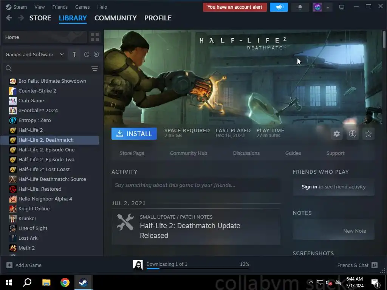Open the Half-Life 2: Deathmatch Update news item

[196, 227]
